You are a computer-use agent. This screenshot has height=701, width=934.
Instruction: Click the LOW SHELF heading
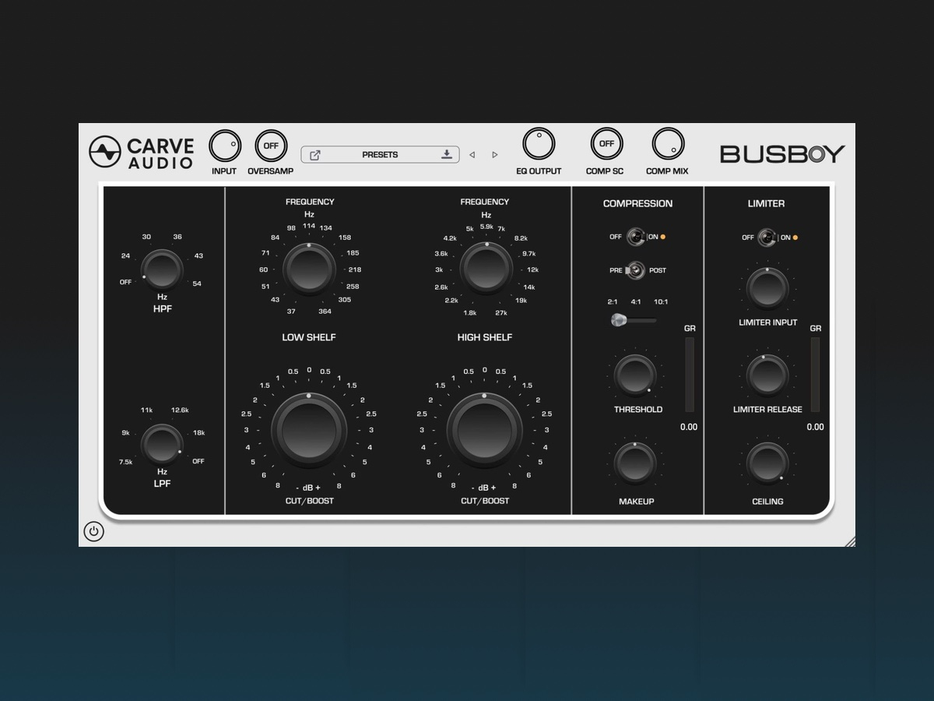tap(309, 337)
